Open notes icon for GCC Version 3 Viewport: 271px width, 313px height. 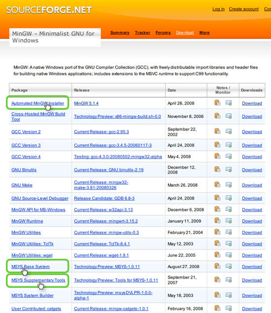point(217,144)
